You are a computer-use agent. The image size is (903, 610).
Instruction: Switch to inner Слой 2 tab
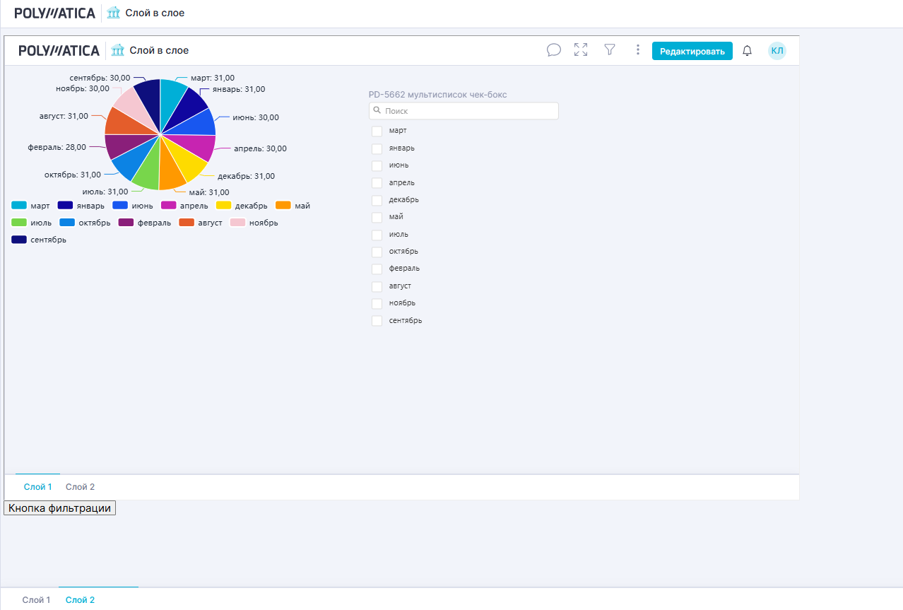click(x=80, y=487)
